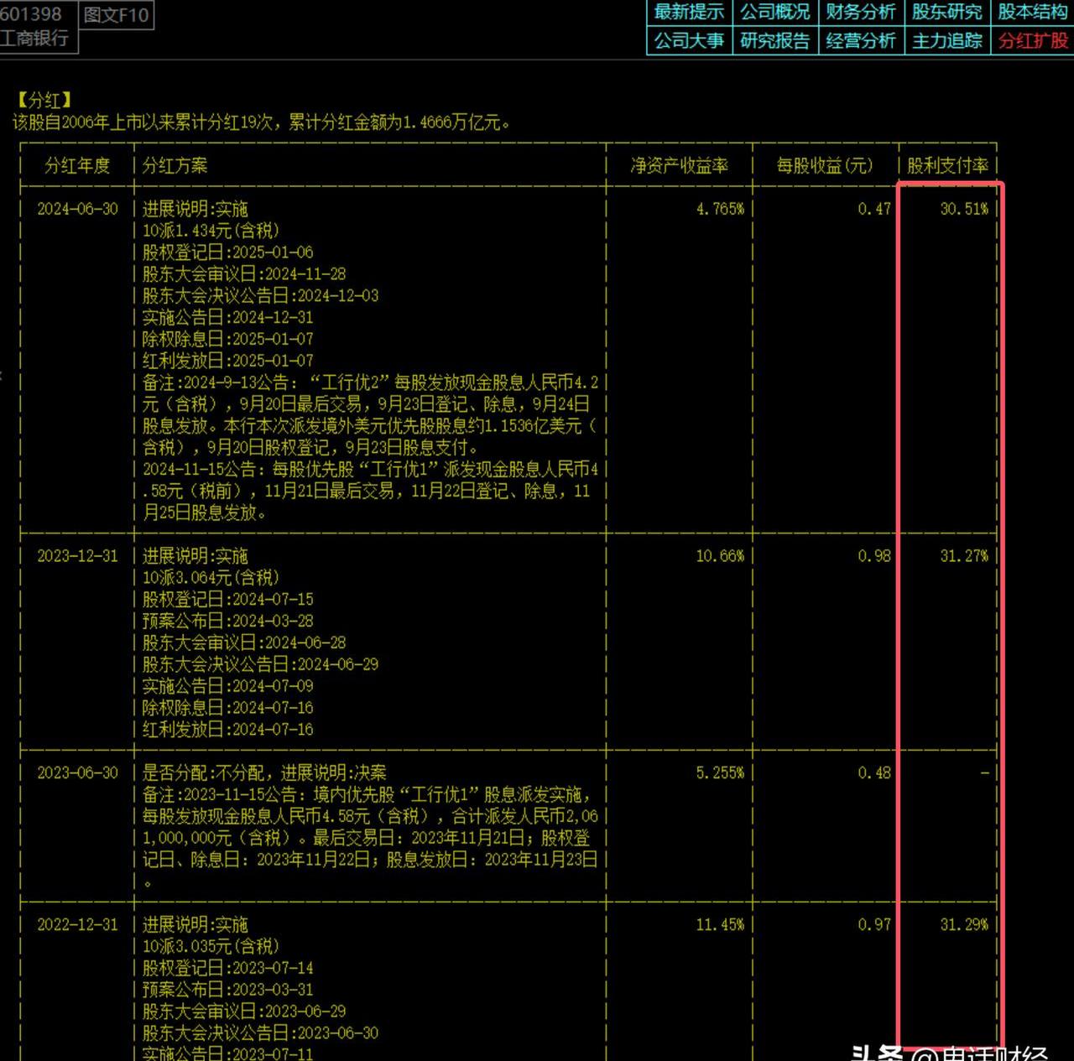This screenshot has height=1061, width=1074.
Task: Click 股权登记日:2024-07-15 line
Action: [227, 600]
